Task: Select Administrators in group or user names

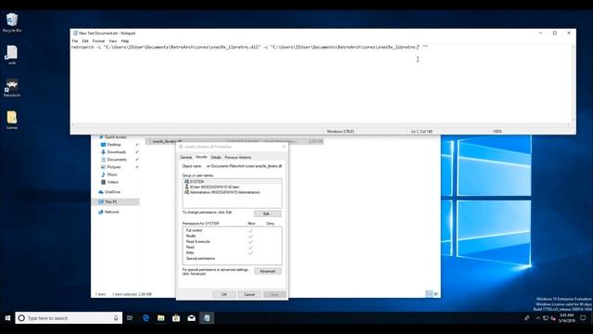Action: [x=233, y=192]
